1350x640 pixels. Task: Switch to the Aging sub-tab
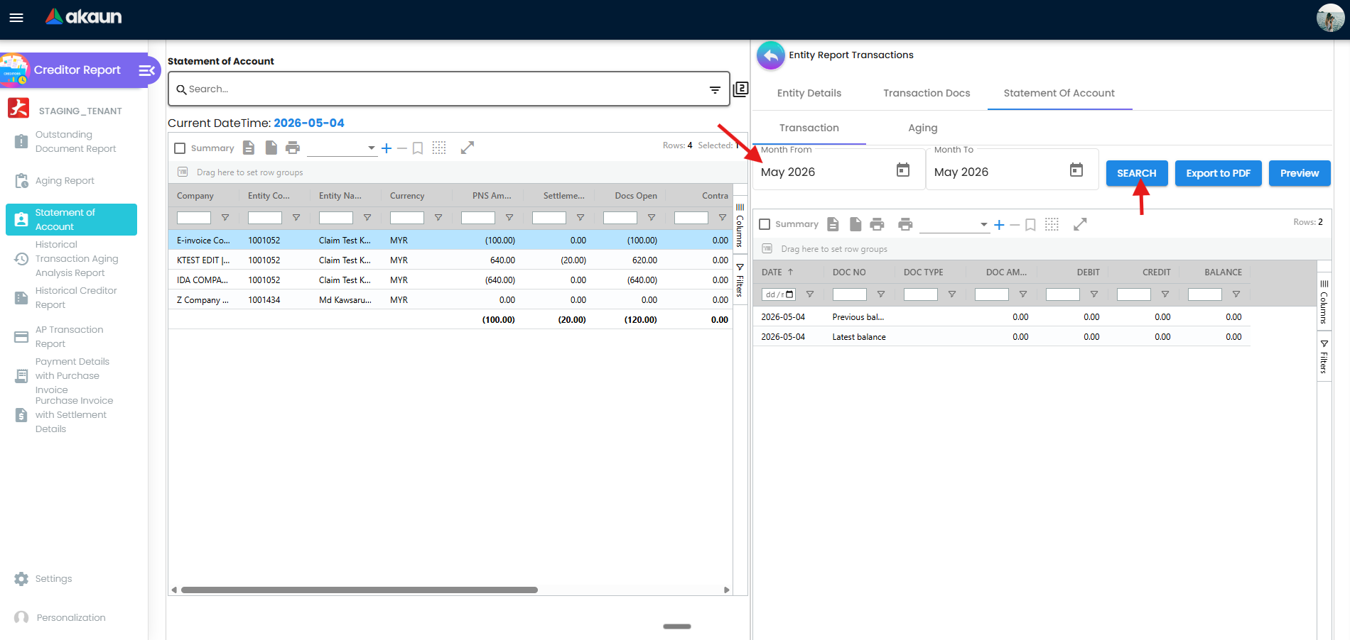point(922,128)
